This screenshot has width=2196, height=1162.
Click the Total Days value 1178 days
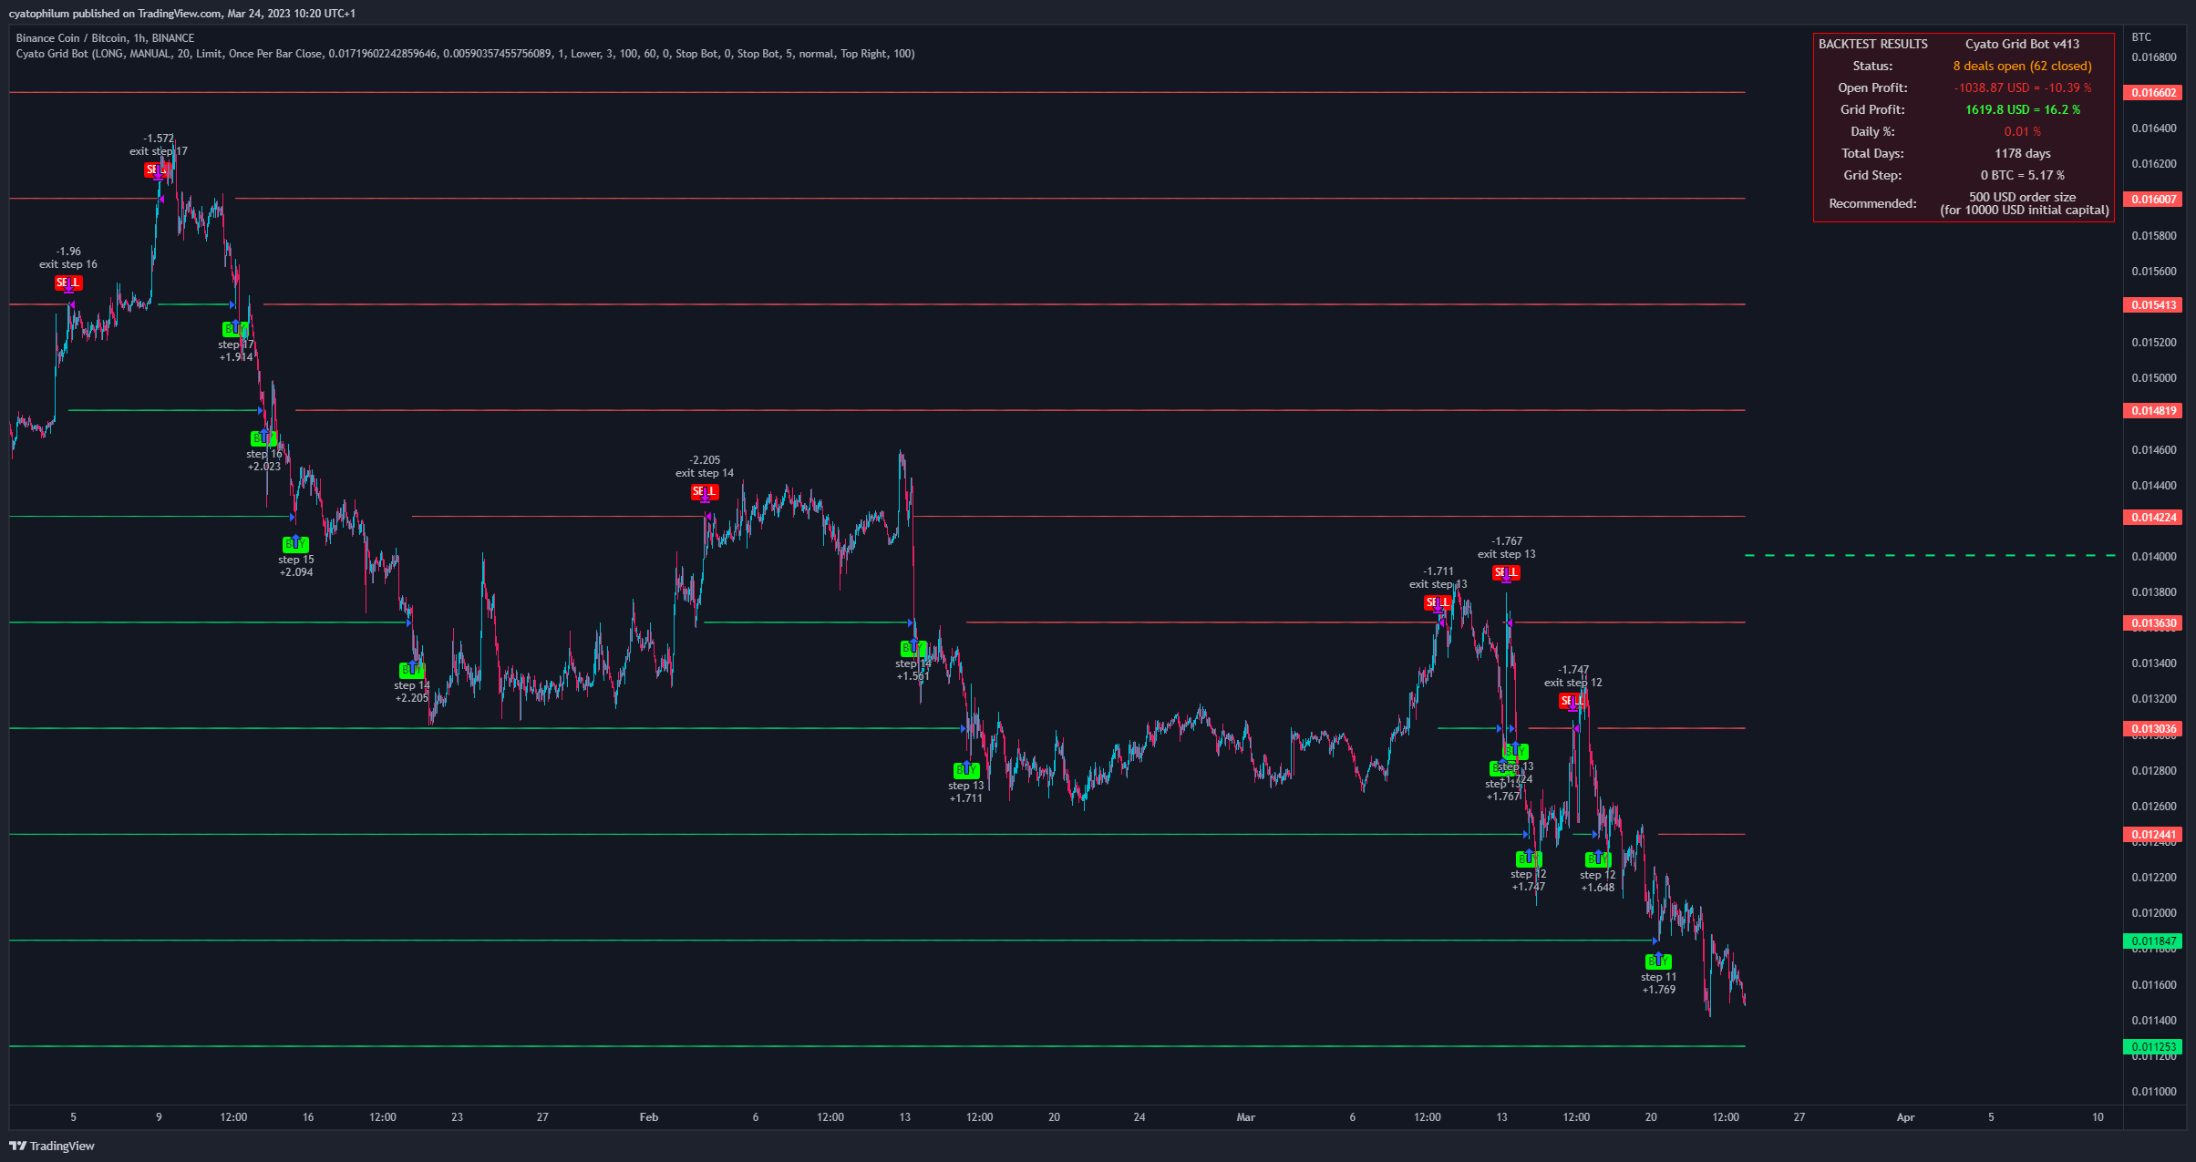click(x=2022, y=154)
